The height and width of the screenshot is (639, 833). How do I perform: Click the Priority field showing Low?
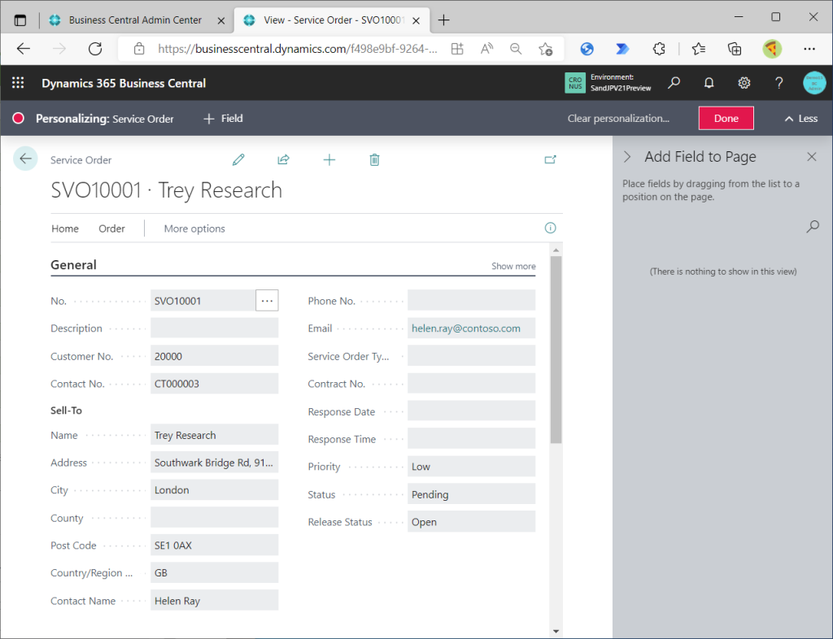click(x=471, y=466)
